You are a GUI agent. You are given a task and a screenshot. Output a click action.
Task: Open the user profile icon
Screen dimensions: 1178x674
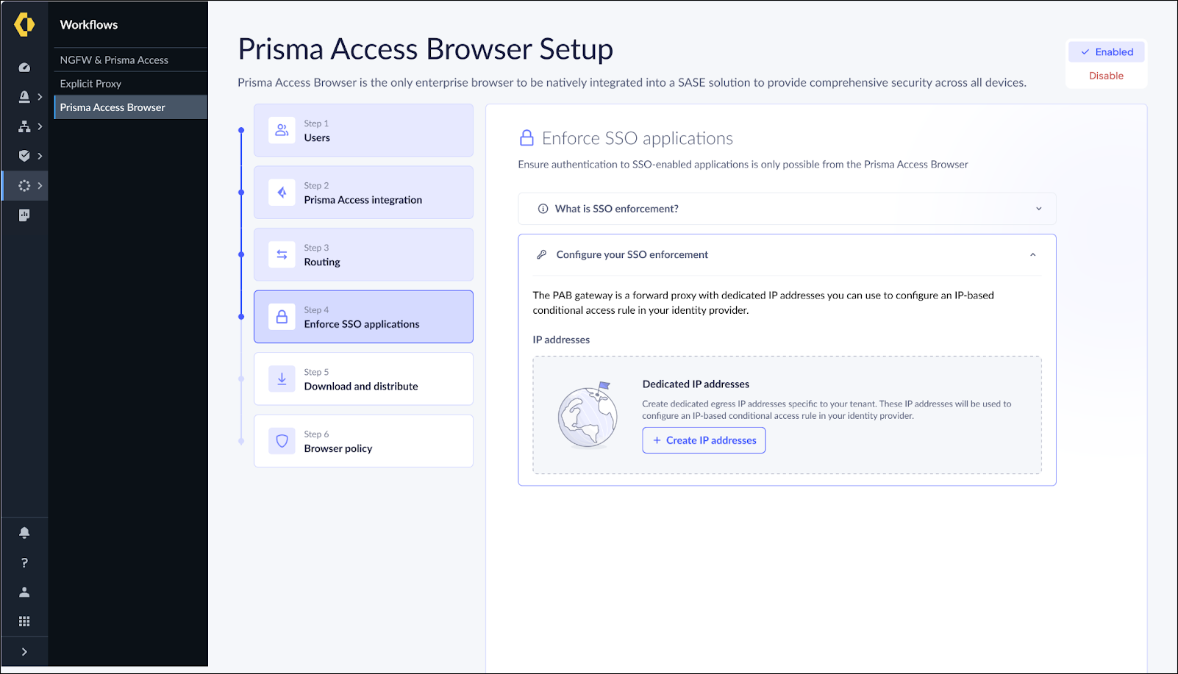(x=24, y=592)
